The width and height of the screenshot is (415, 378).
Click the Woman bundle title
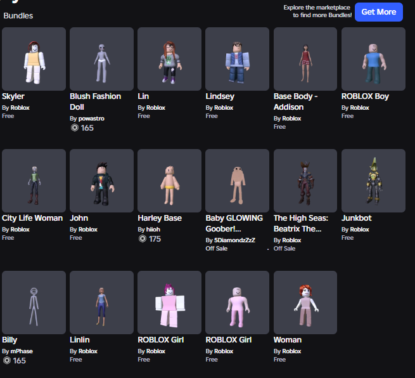click(x=288, y=340)
